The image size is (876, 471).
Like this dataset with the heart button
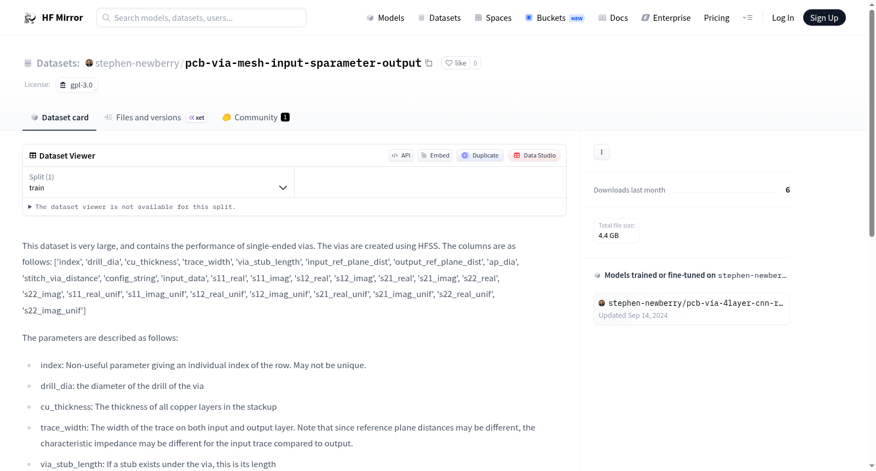coord(456,63)
